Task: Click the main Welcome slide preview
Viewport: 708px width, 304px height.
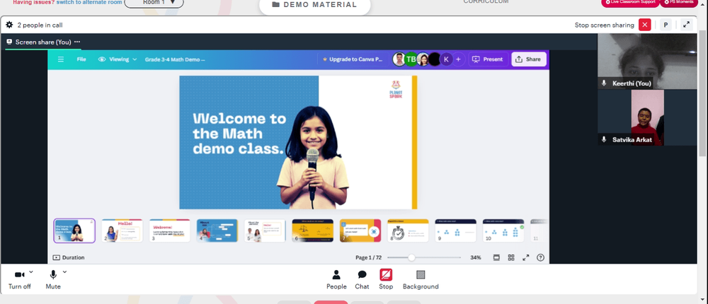Action: tap(298, 143)
